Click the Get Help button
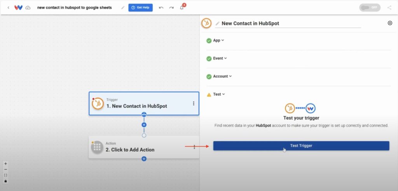The height and width of the screenshot is (191, 398). pos(140,8)
